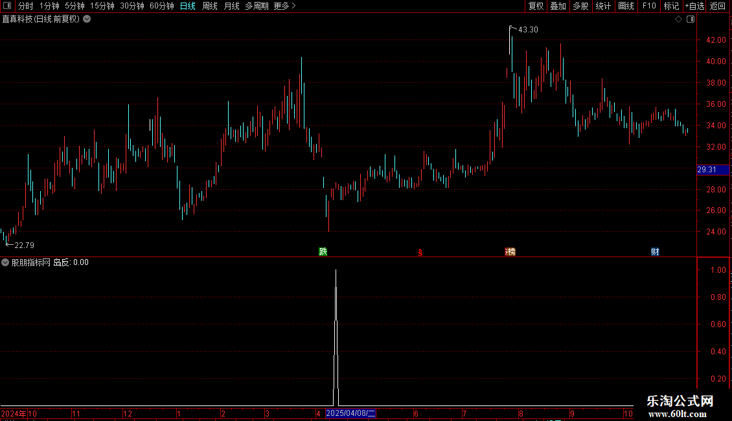This screenshot has width=732, height=421.
Task: Click the diamond icon at chart top-right
Action: [679, 19]
